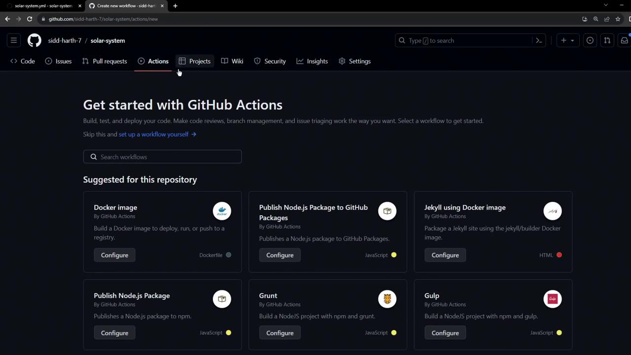Viewport: 631px width, 355px height.
Task: Click the zoom magnifier icon in address bar
Action: (596, 19)
